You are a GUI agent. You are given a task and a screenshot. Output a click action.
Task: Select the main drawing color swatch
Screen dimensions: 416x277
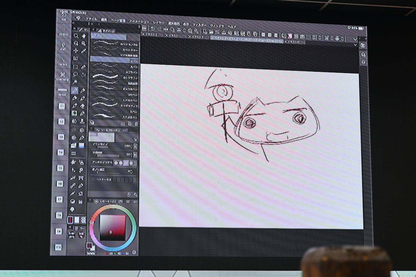[70, 220]
